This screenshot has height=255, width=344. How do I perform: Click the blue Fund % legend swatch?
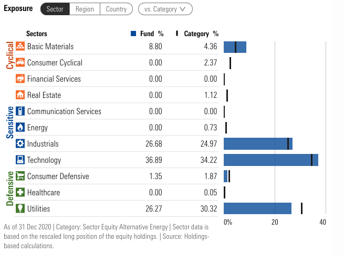(133, 34)
